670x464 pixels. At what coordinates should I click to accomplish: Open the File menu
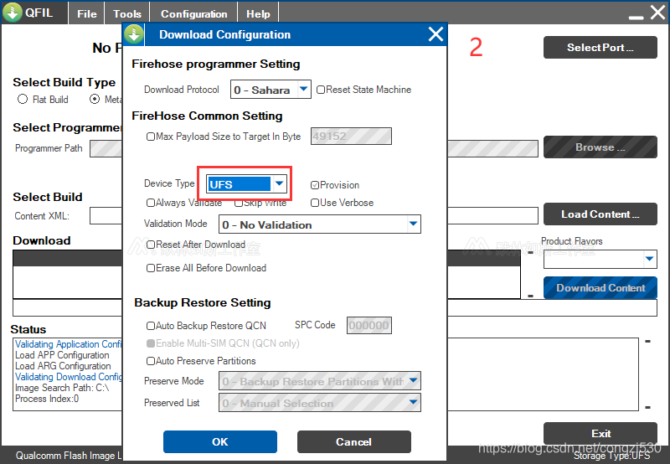click(x=87, y=14)
